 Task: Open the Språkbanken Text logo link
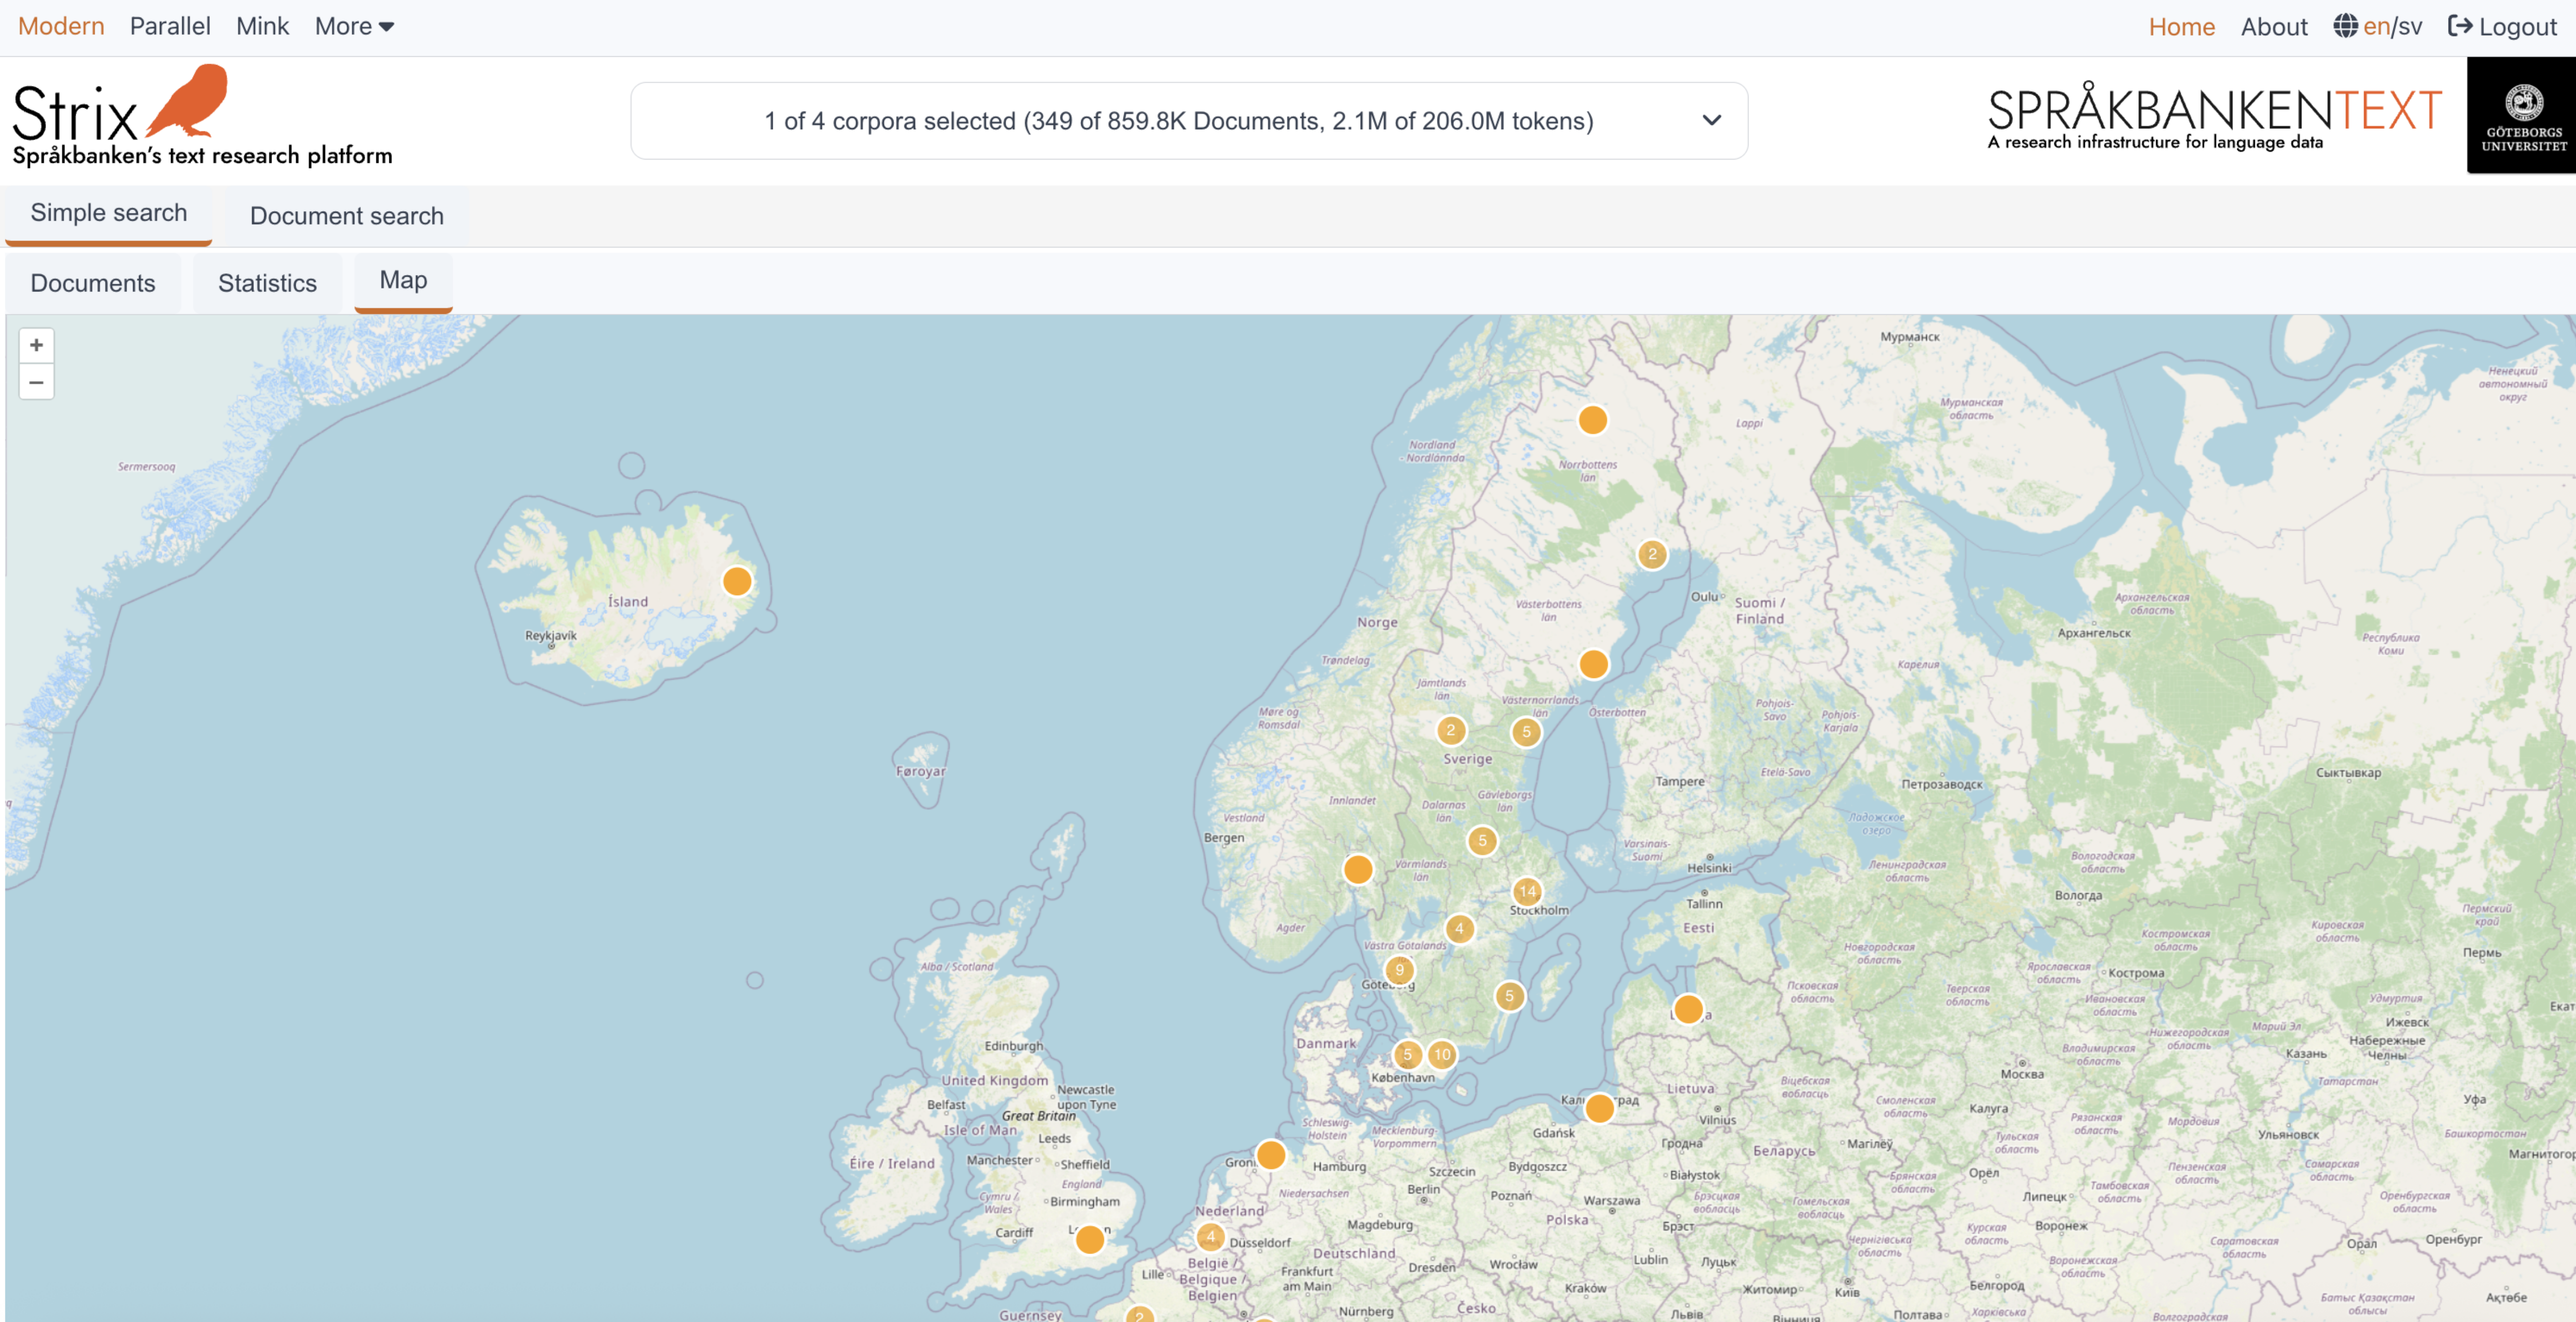2214,116
